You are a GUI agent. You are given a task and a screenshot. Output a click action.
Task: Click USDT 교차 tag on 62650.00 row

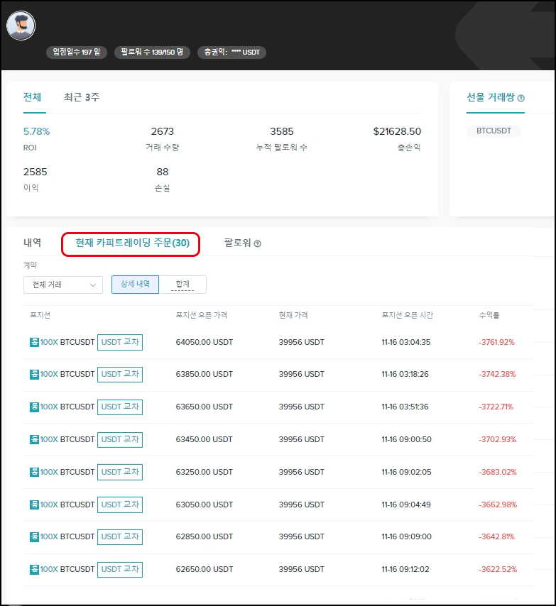tap(120, 569)
